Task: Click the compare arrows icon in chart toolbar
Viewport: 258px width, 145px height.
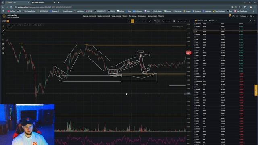Action: pyautogui.click(x=150, y=21)
